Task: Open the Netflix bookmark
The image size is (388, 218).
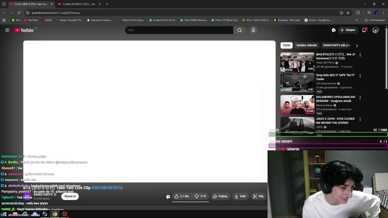Action: [46, 20]
